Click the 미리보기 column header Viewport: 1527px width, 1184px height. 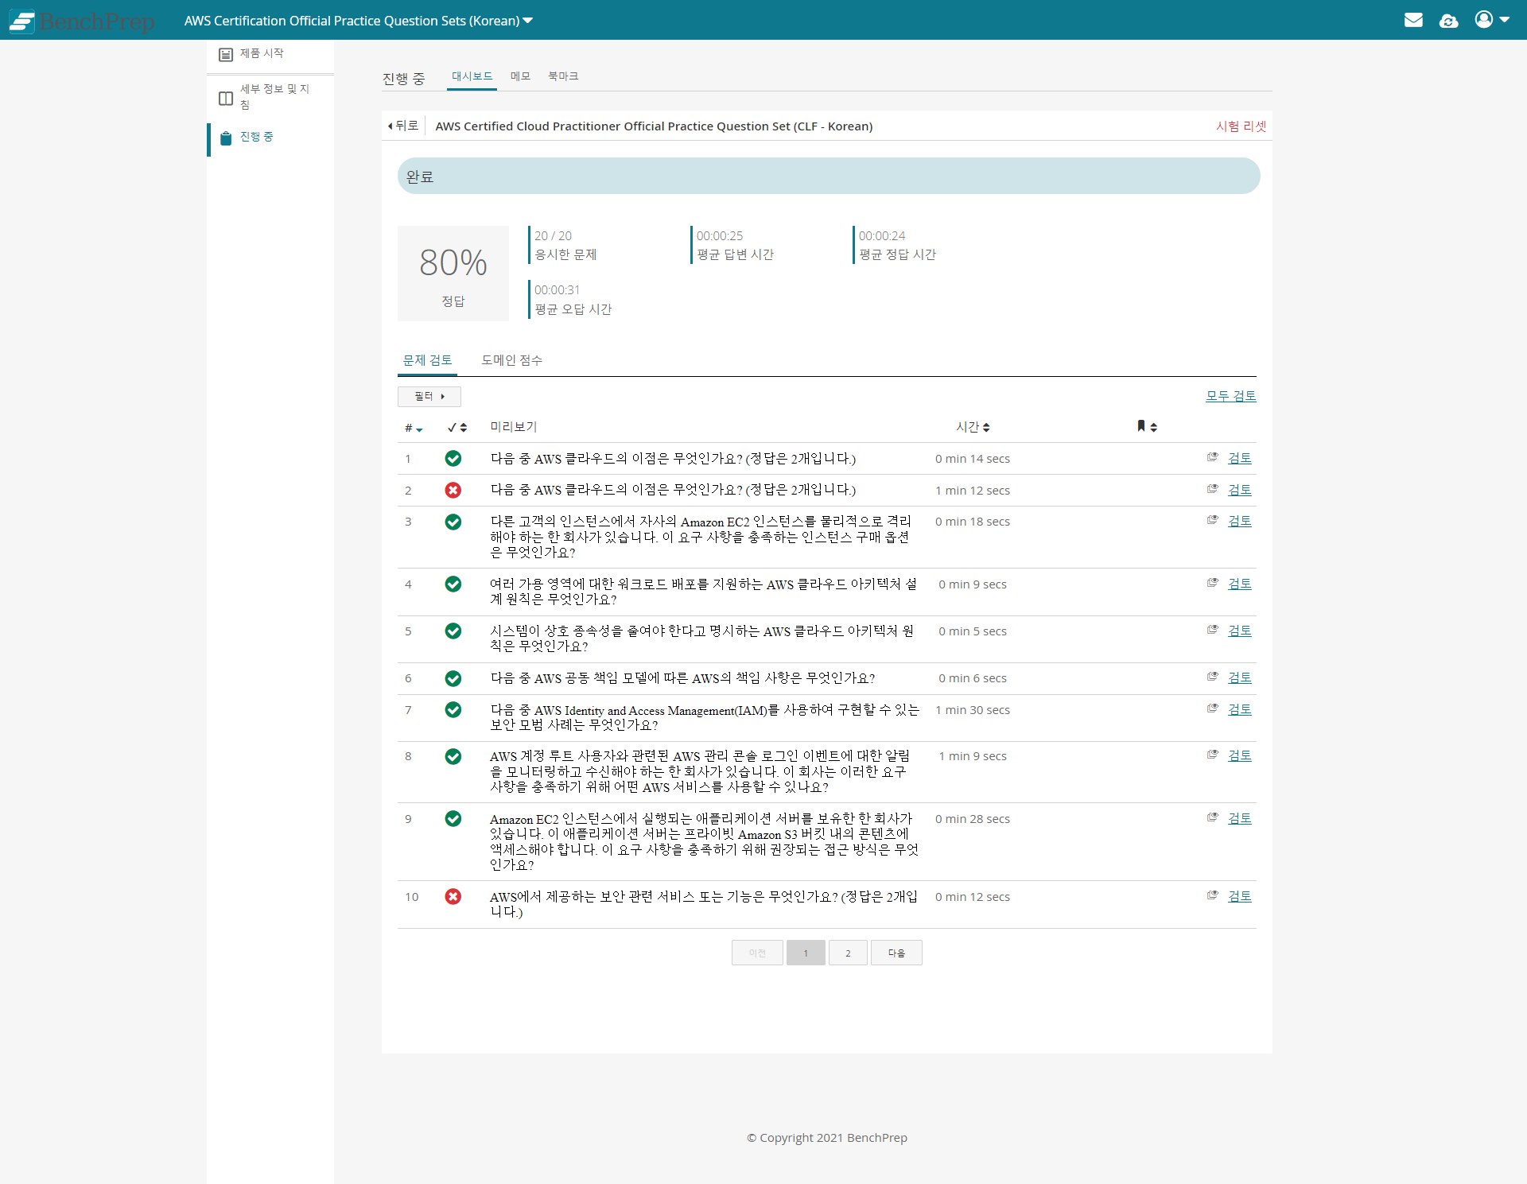(x=514, y=427)
